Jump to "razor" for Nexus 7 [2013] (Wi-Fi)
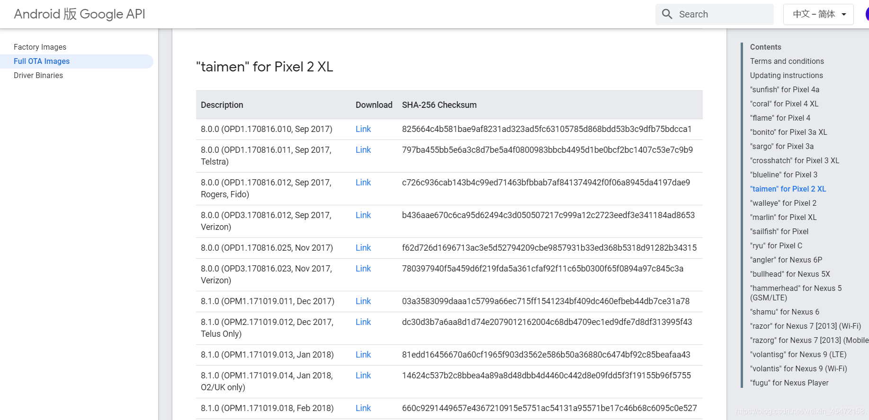This screenshot has width=869, height=420. point(806,326)
